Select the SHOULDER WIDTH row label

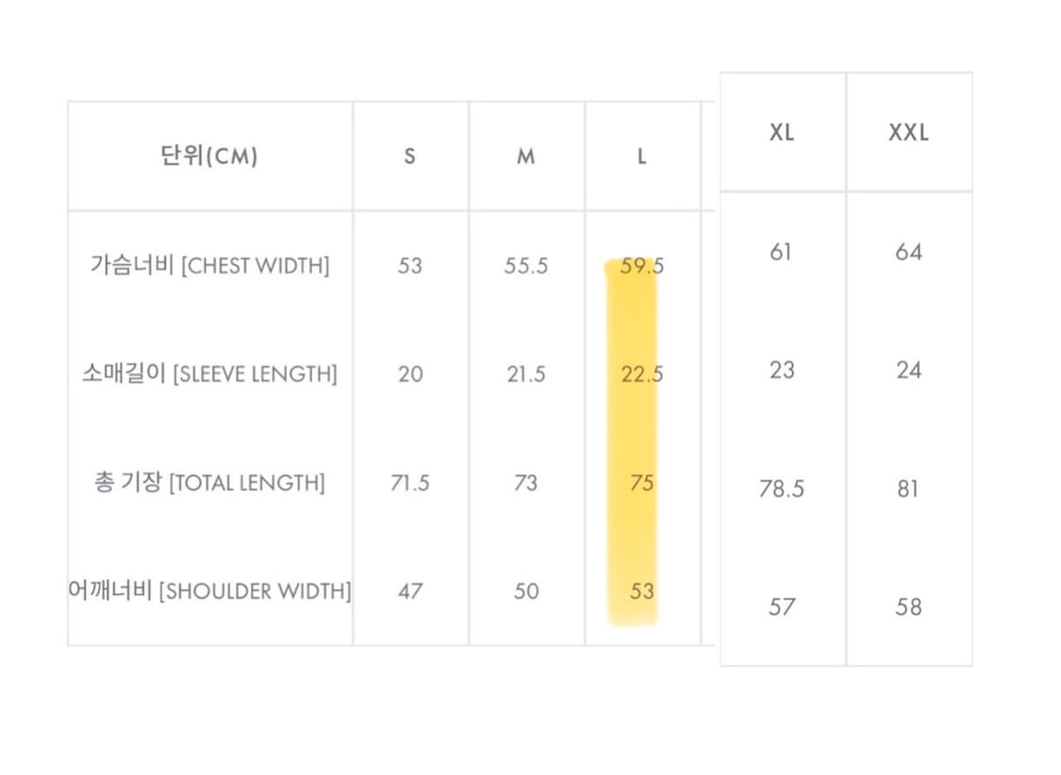[x=209, y=590]
